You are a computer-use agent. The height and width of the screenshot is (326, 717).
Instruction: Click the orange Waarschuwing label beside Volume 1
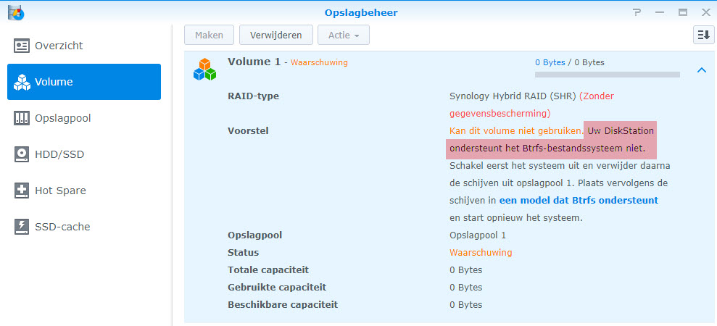(x=319, y=62)
